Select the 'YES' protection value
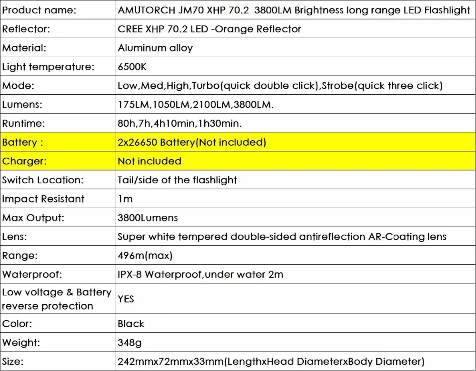Viewport: 476px width, 371px height. pos(126,299)
